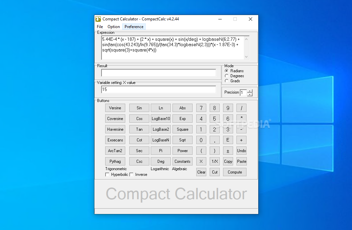Click Expression scrollbar up arrow
352x230 pixels.
pos(247,39)
